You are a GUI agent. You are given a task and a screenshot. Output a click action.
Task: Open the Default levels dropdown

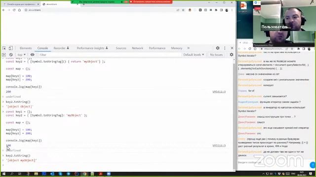[194, 55]
